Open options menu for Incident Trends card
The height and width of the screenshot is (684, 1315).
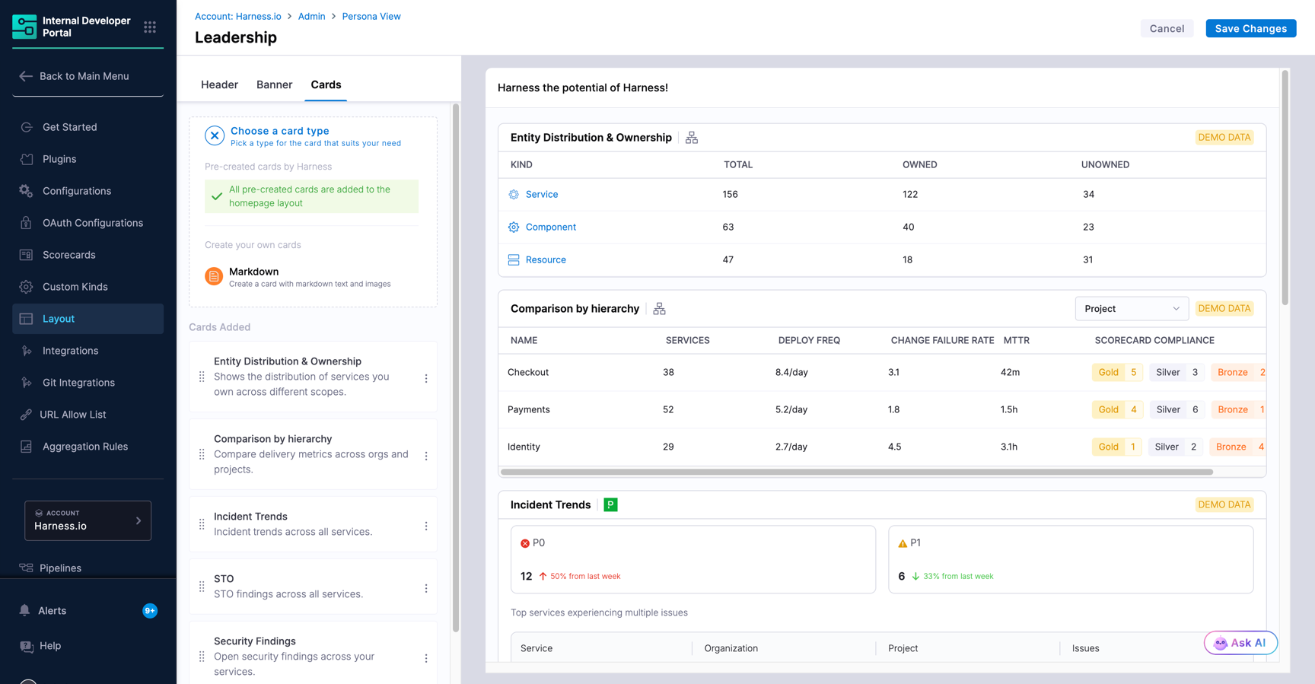426,526
